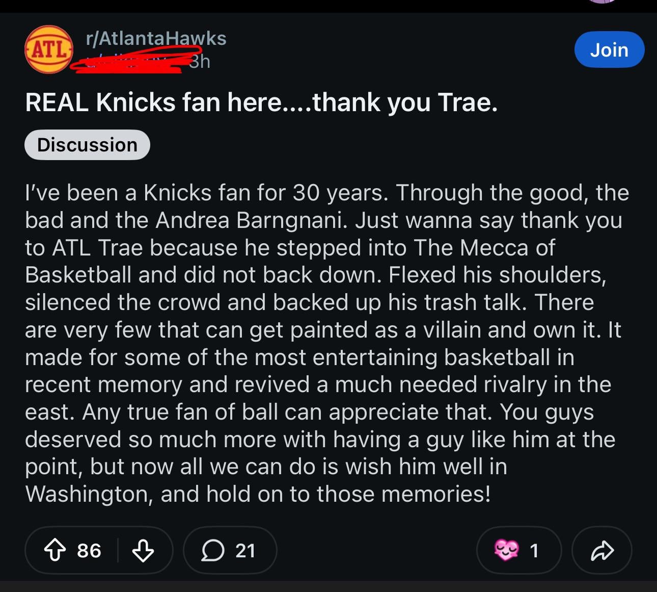Share the post using the arrow icon
Screen dimensions: 657x592
coord(602,551)
